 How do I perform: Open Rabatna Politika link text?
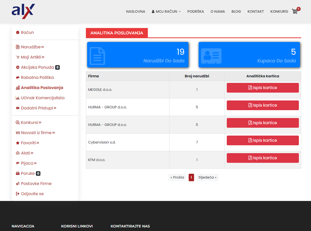coord(37,77)
